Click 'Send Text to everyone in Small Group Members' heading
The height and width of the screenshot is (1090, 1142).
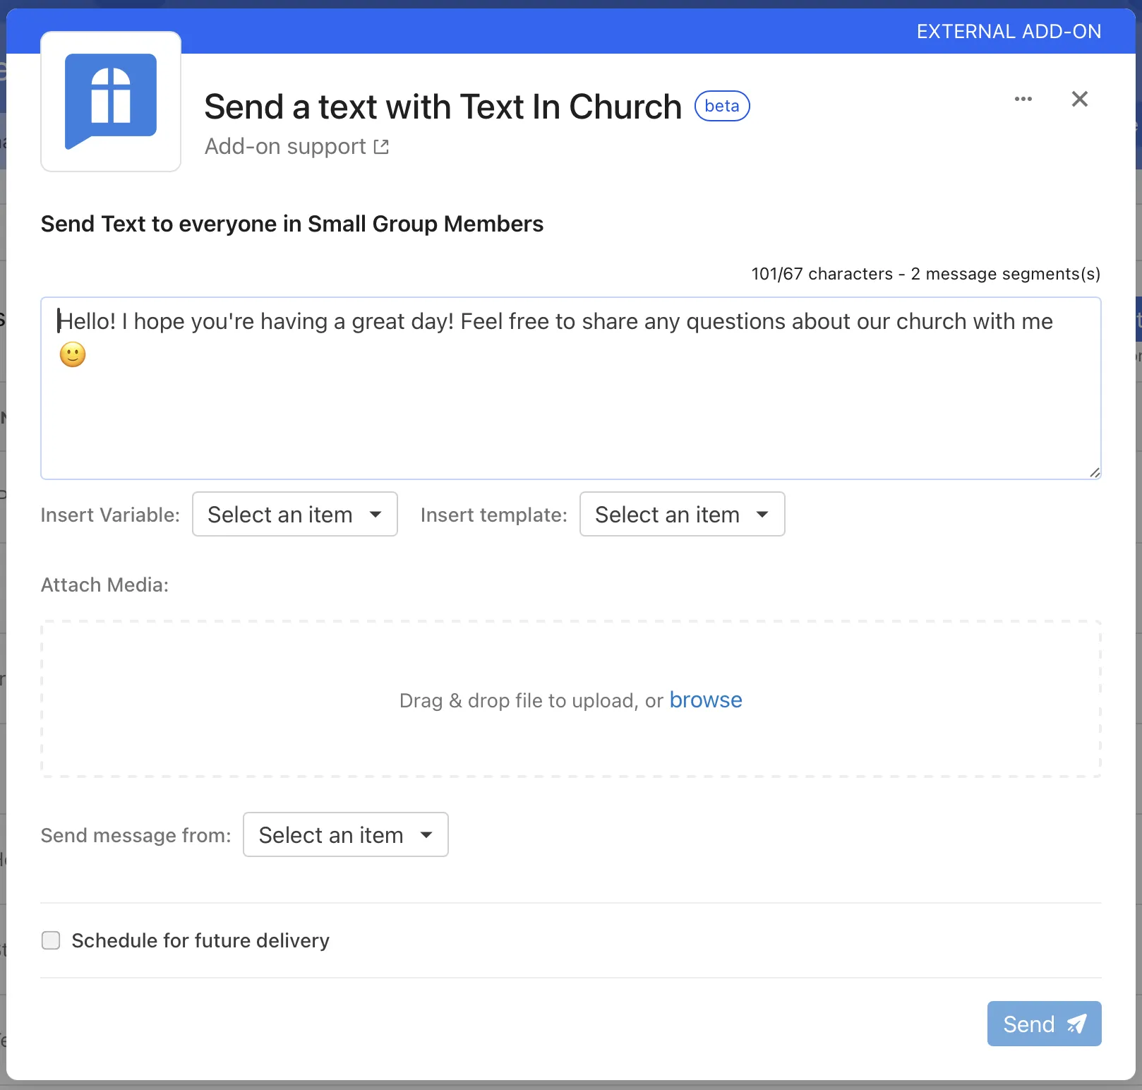click(x=292, y=224)
